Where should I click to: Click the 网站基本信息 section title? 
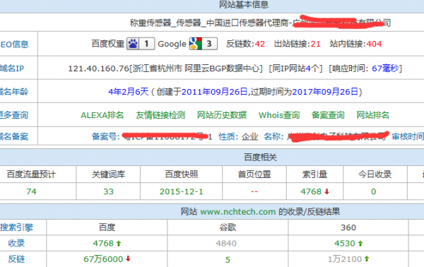[x=244, y=5]
